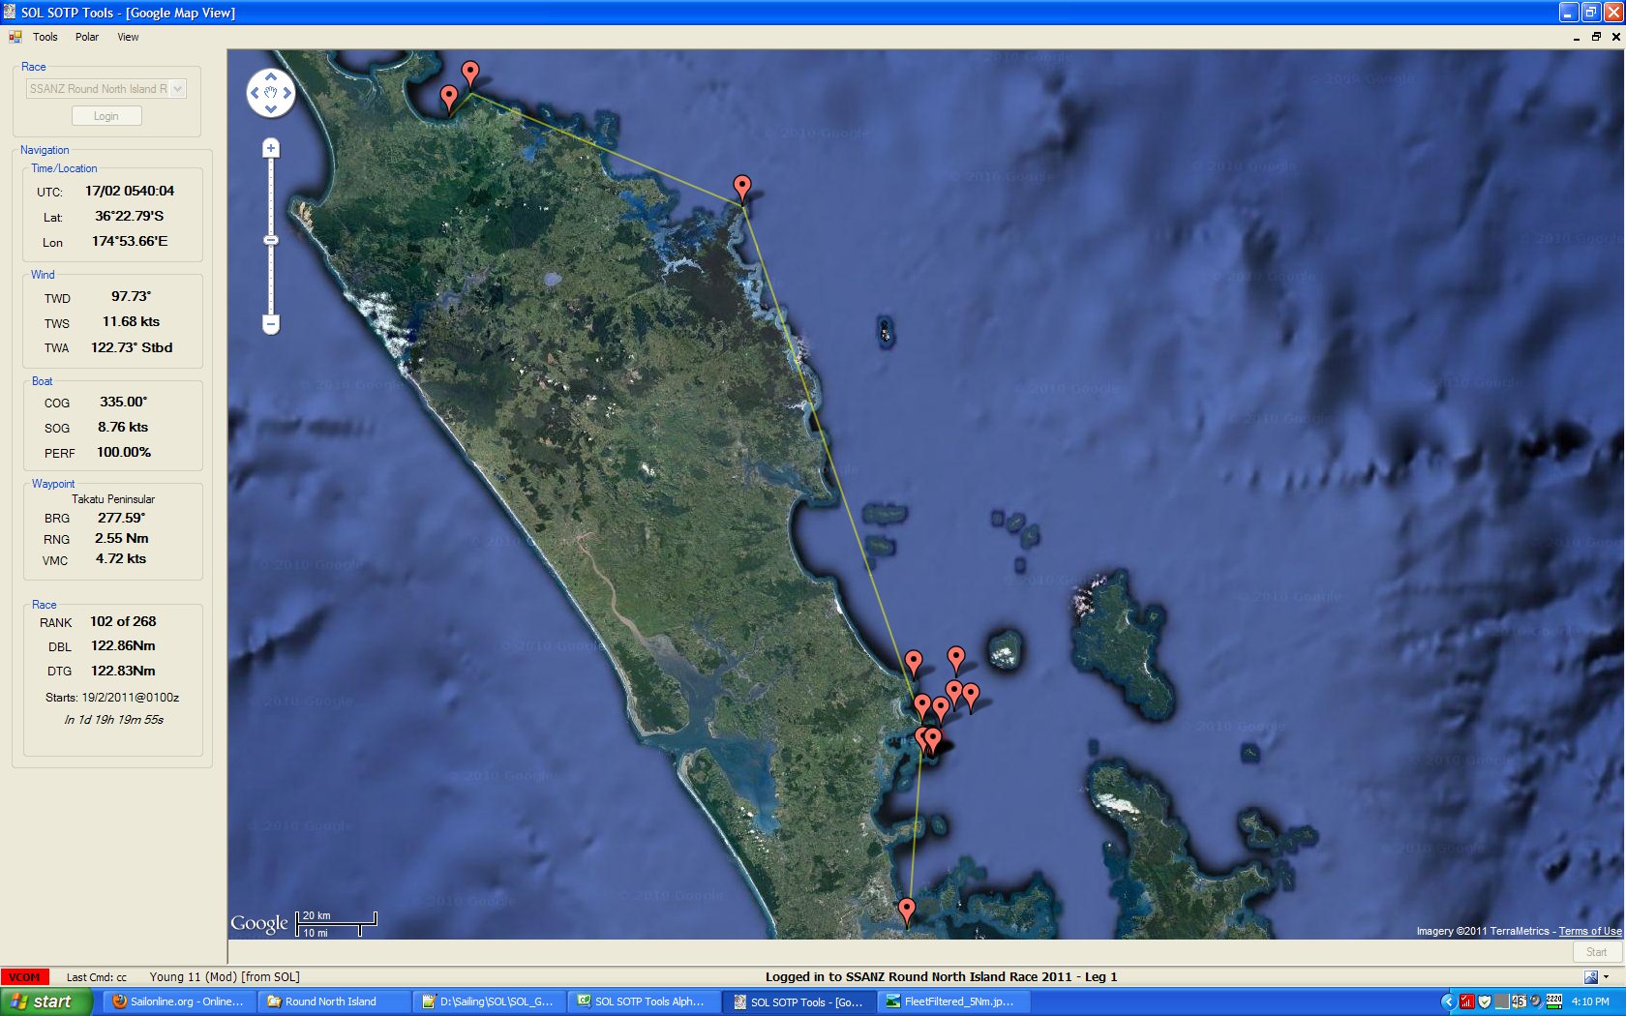The width and height of the screenshot is (1626, 1016).
Task: Zoom in with the plus button
Action: (x=271, y=148)
